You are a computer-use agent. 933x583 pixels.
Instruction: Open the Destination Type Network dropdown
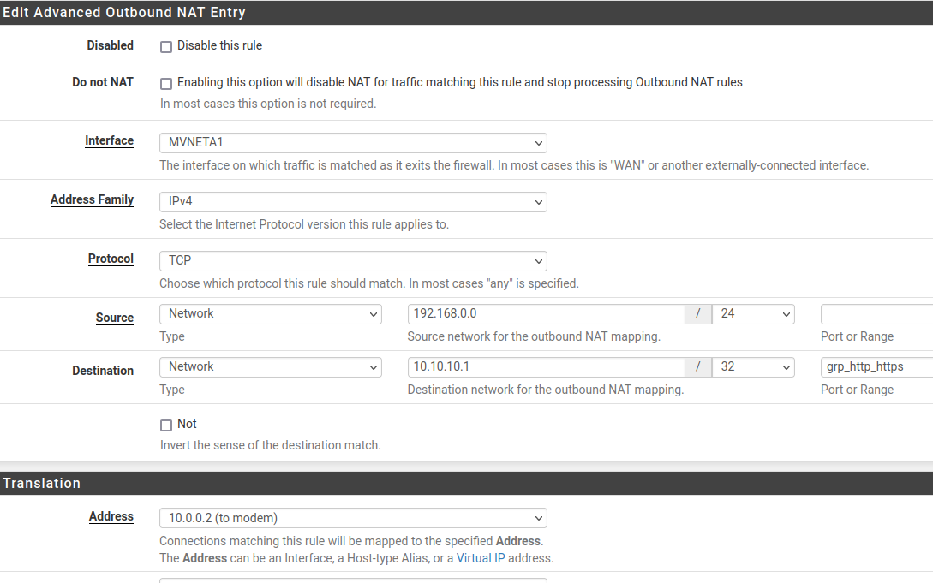270,366
